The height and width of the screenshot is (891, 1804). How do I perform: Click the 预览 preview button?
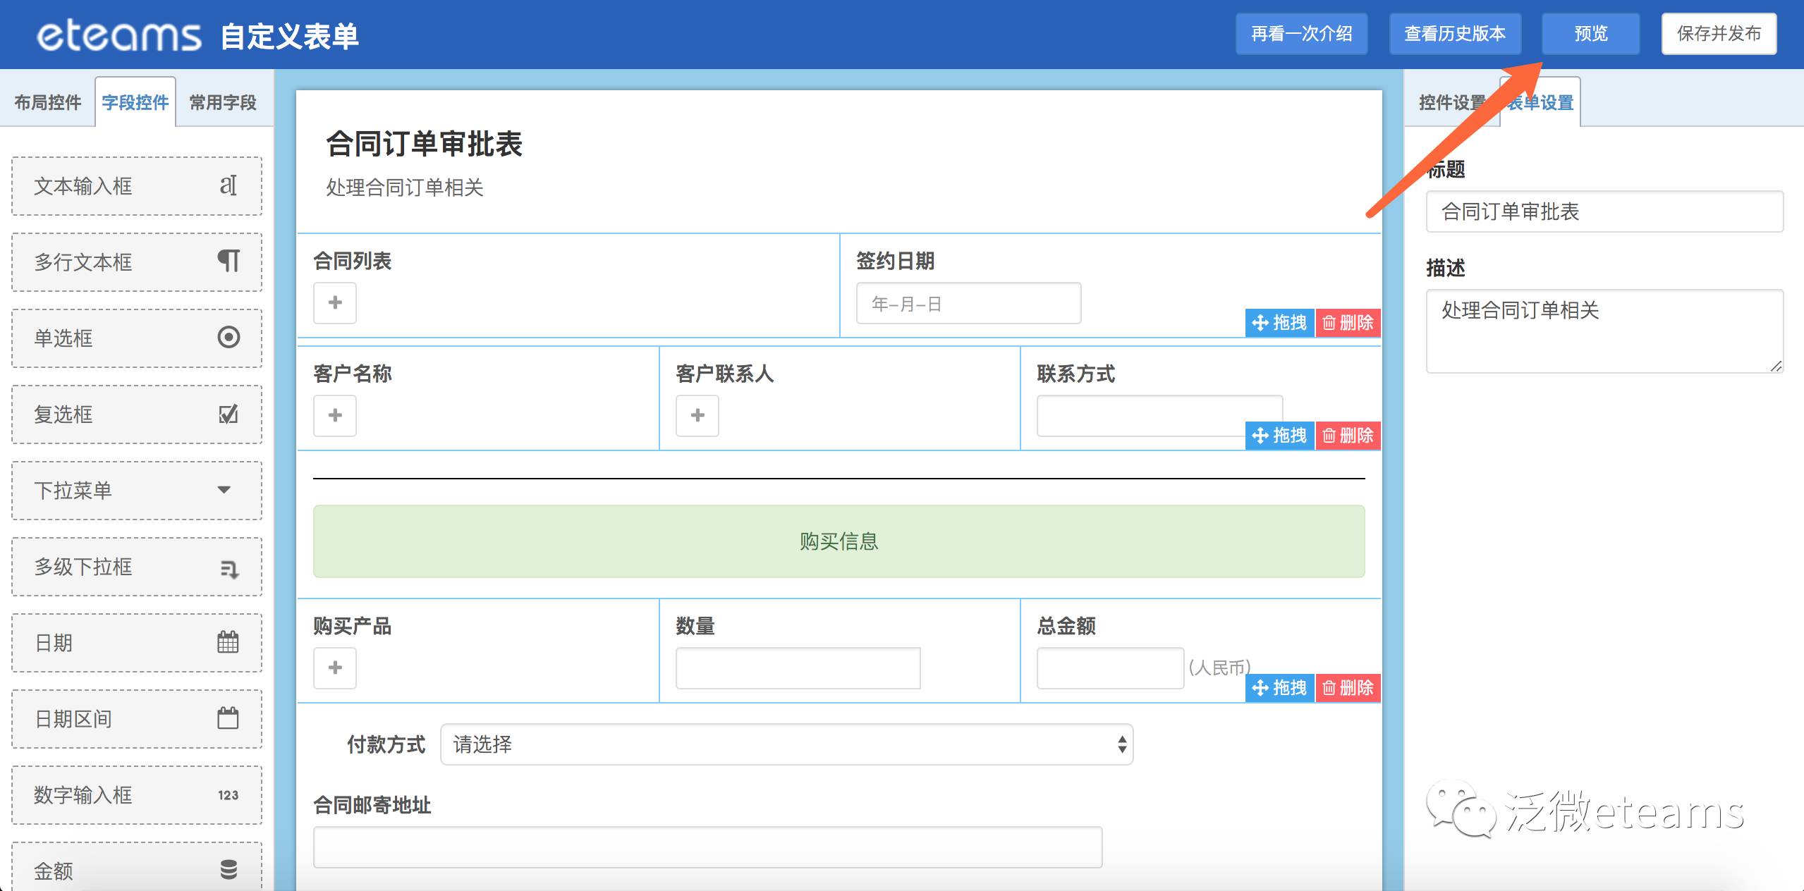[x=1590, y=34]
